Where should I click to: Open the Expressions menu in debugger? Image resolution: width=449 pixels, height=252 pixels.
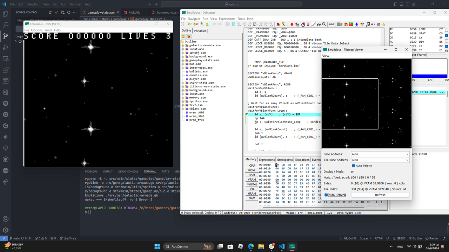[227, 19]
